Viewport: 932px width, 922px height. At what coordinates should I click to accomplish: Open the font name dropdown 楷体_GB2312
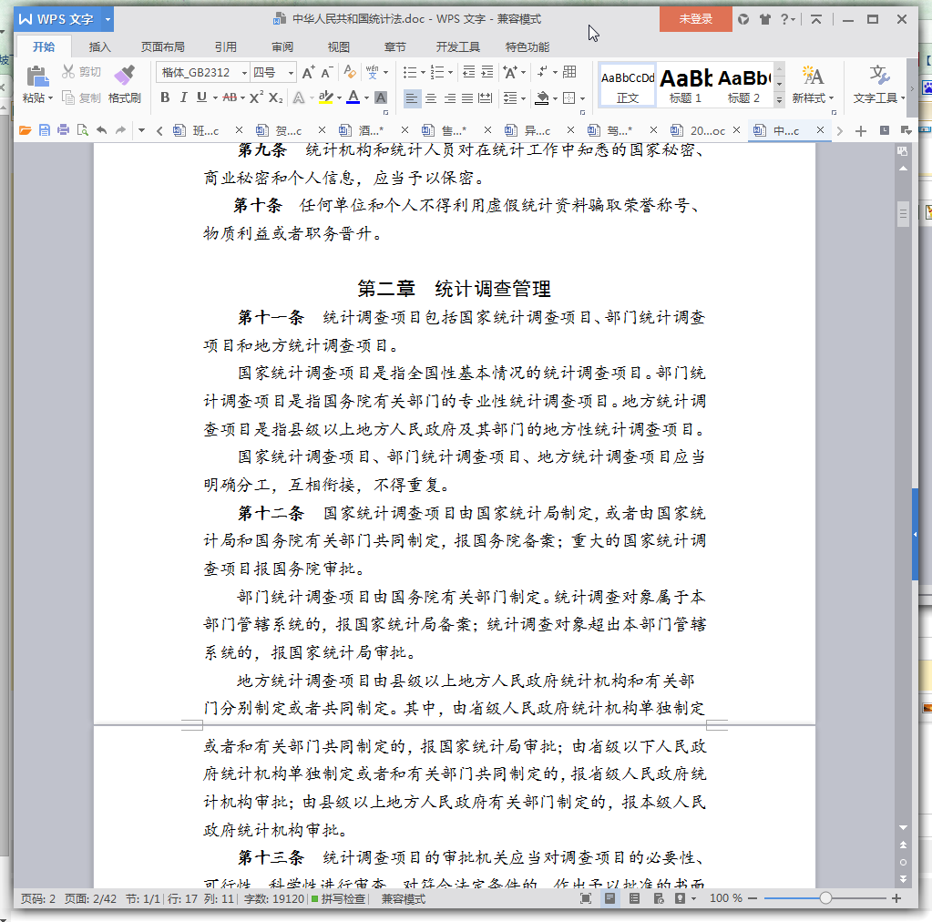click(x=244, y=73)
